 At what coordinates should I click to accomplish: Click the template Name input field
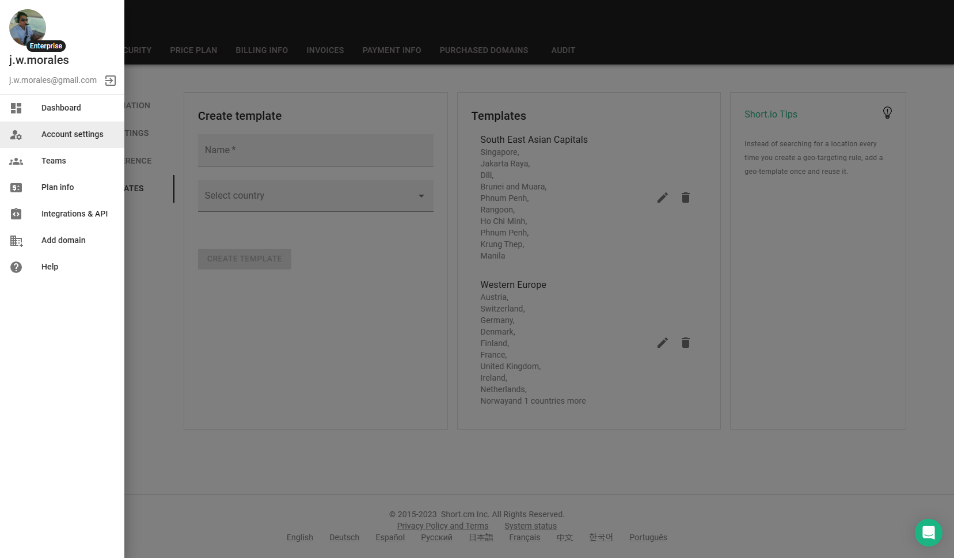[316, 150]
